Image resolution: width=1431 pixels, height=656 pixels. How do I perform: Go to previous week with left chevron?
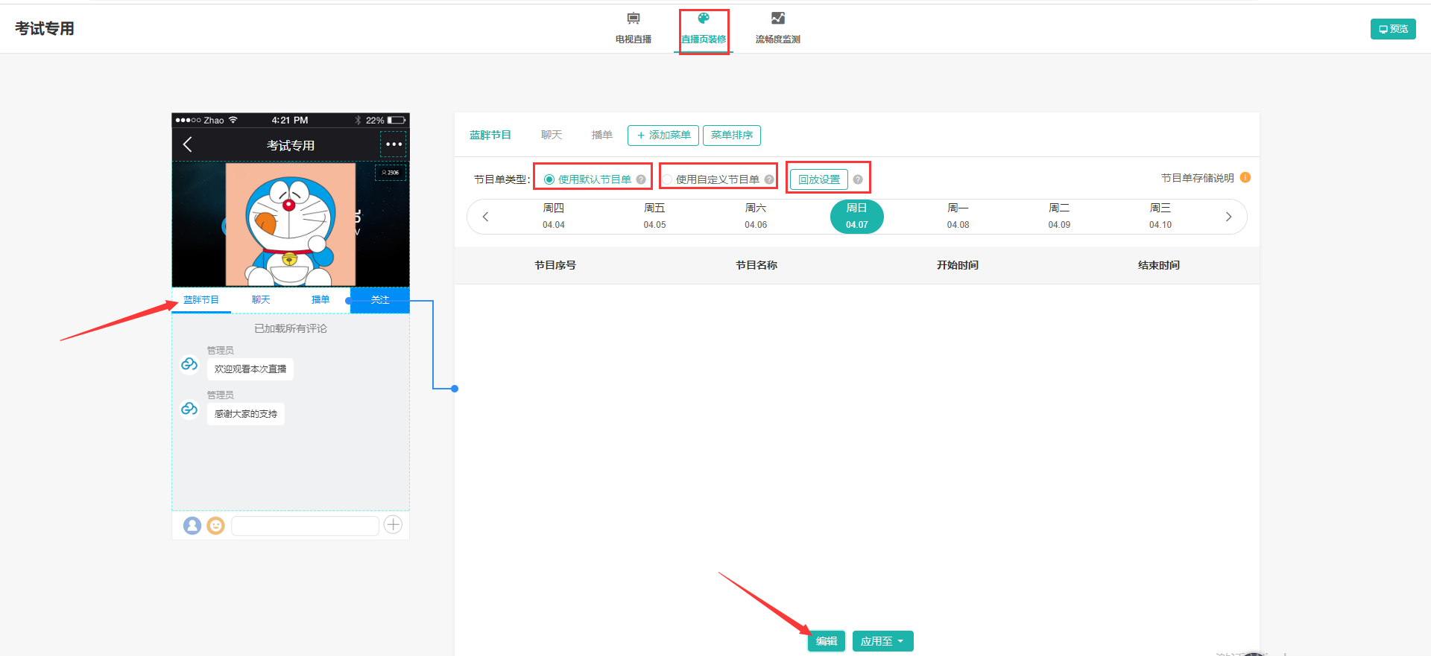(x=485, y=217)
